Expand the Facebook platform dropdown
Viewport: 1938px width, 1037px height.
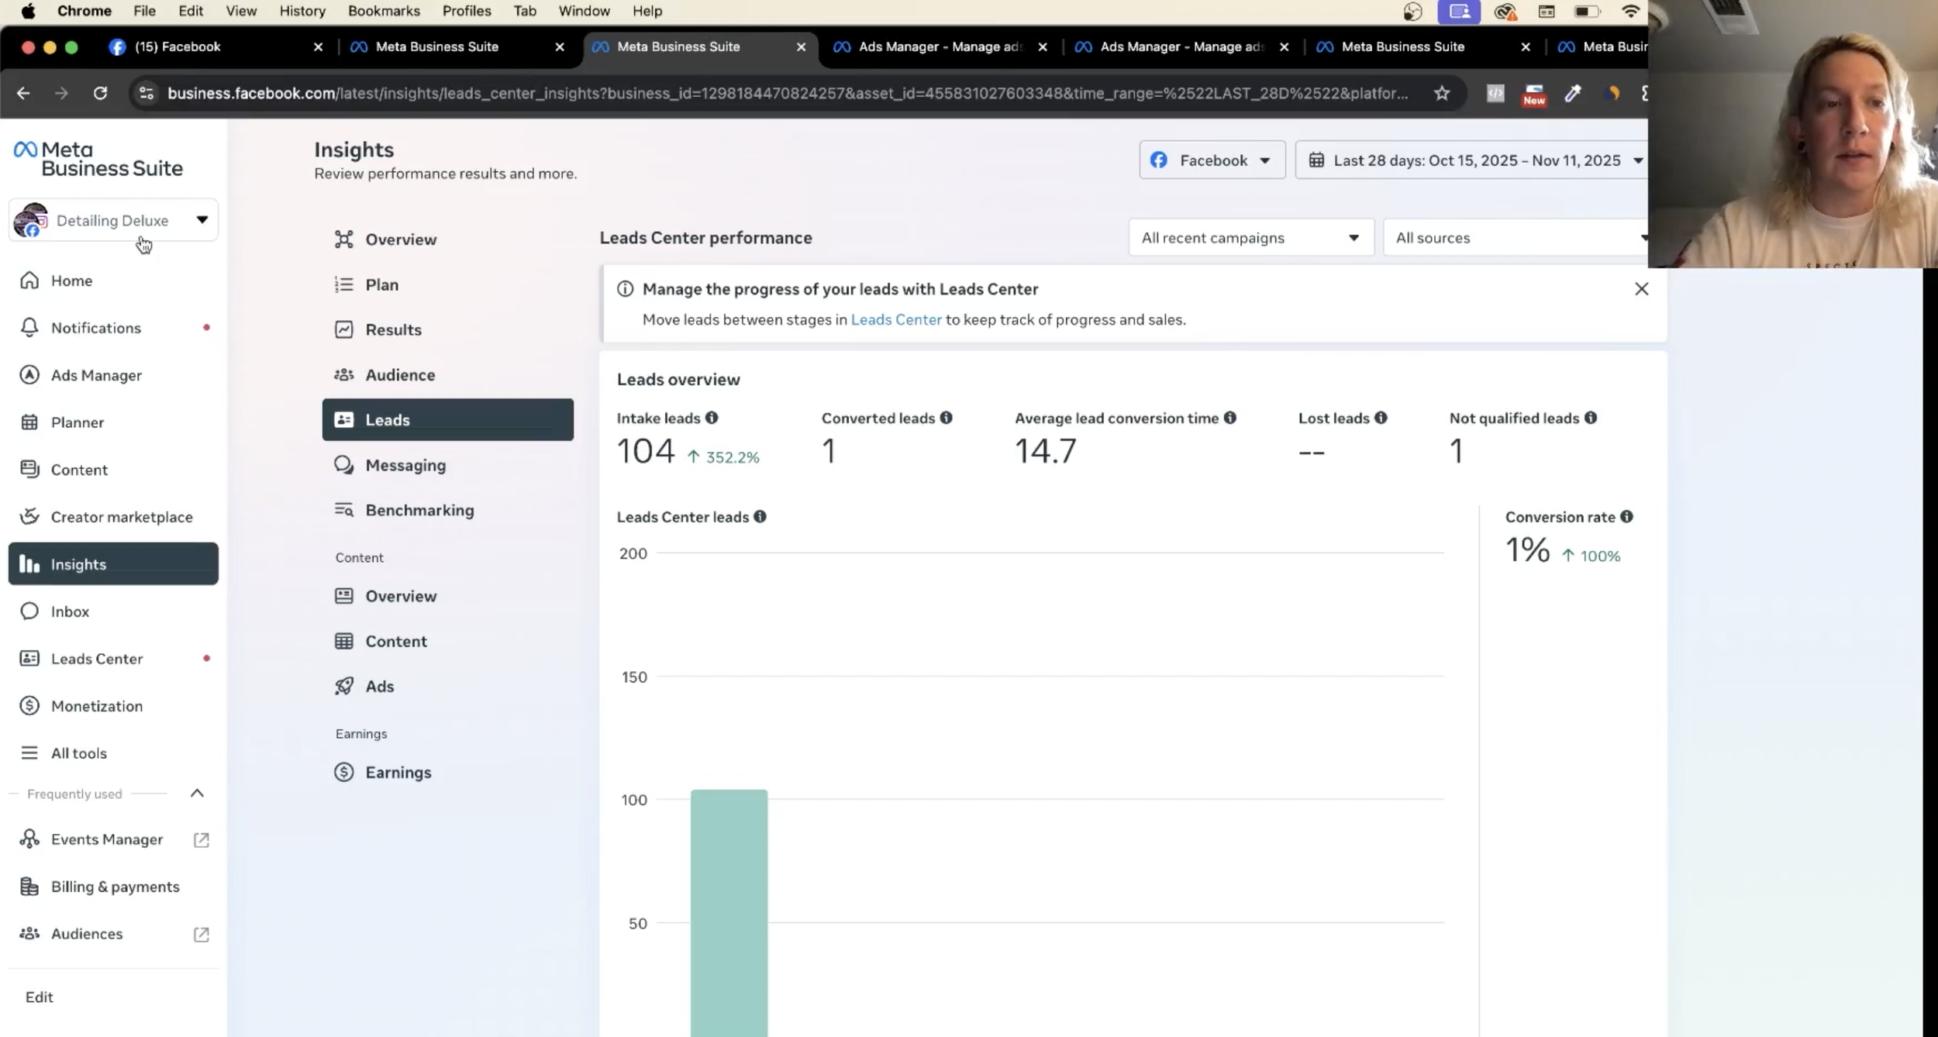1212,160
